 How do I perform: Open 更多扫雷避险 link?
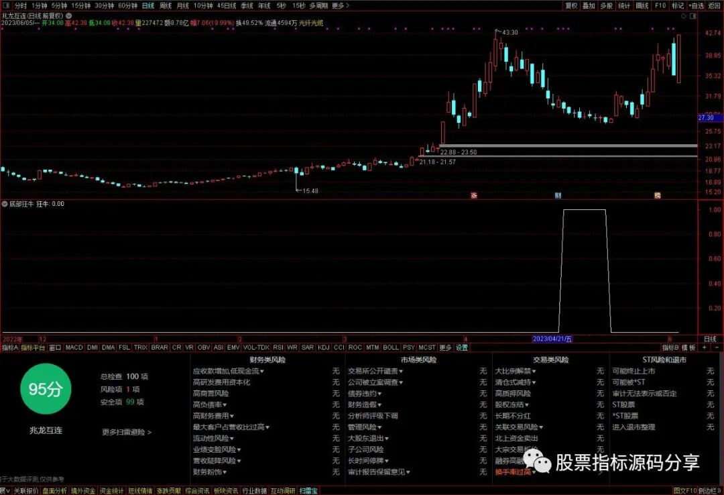(127, 432)
